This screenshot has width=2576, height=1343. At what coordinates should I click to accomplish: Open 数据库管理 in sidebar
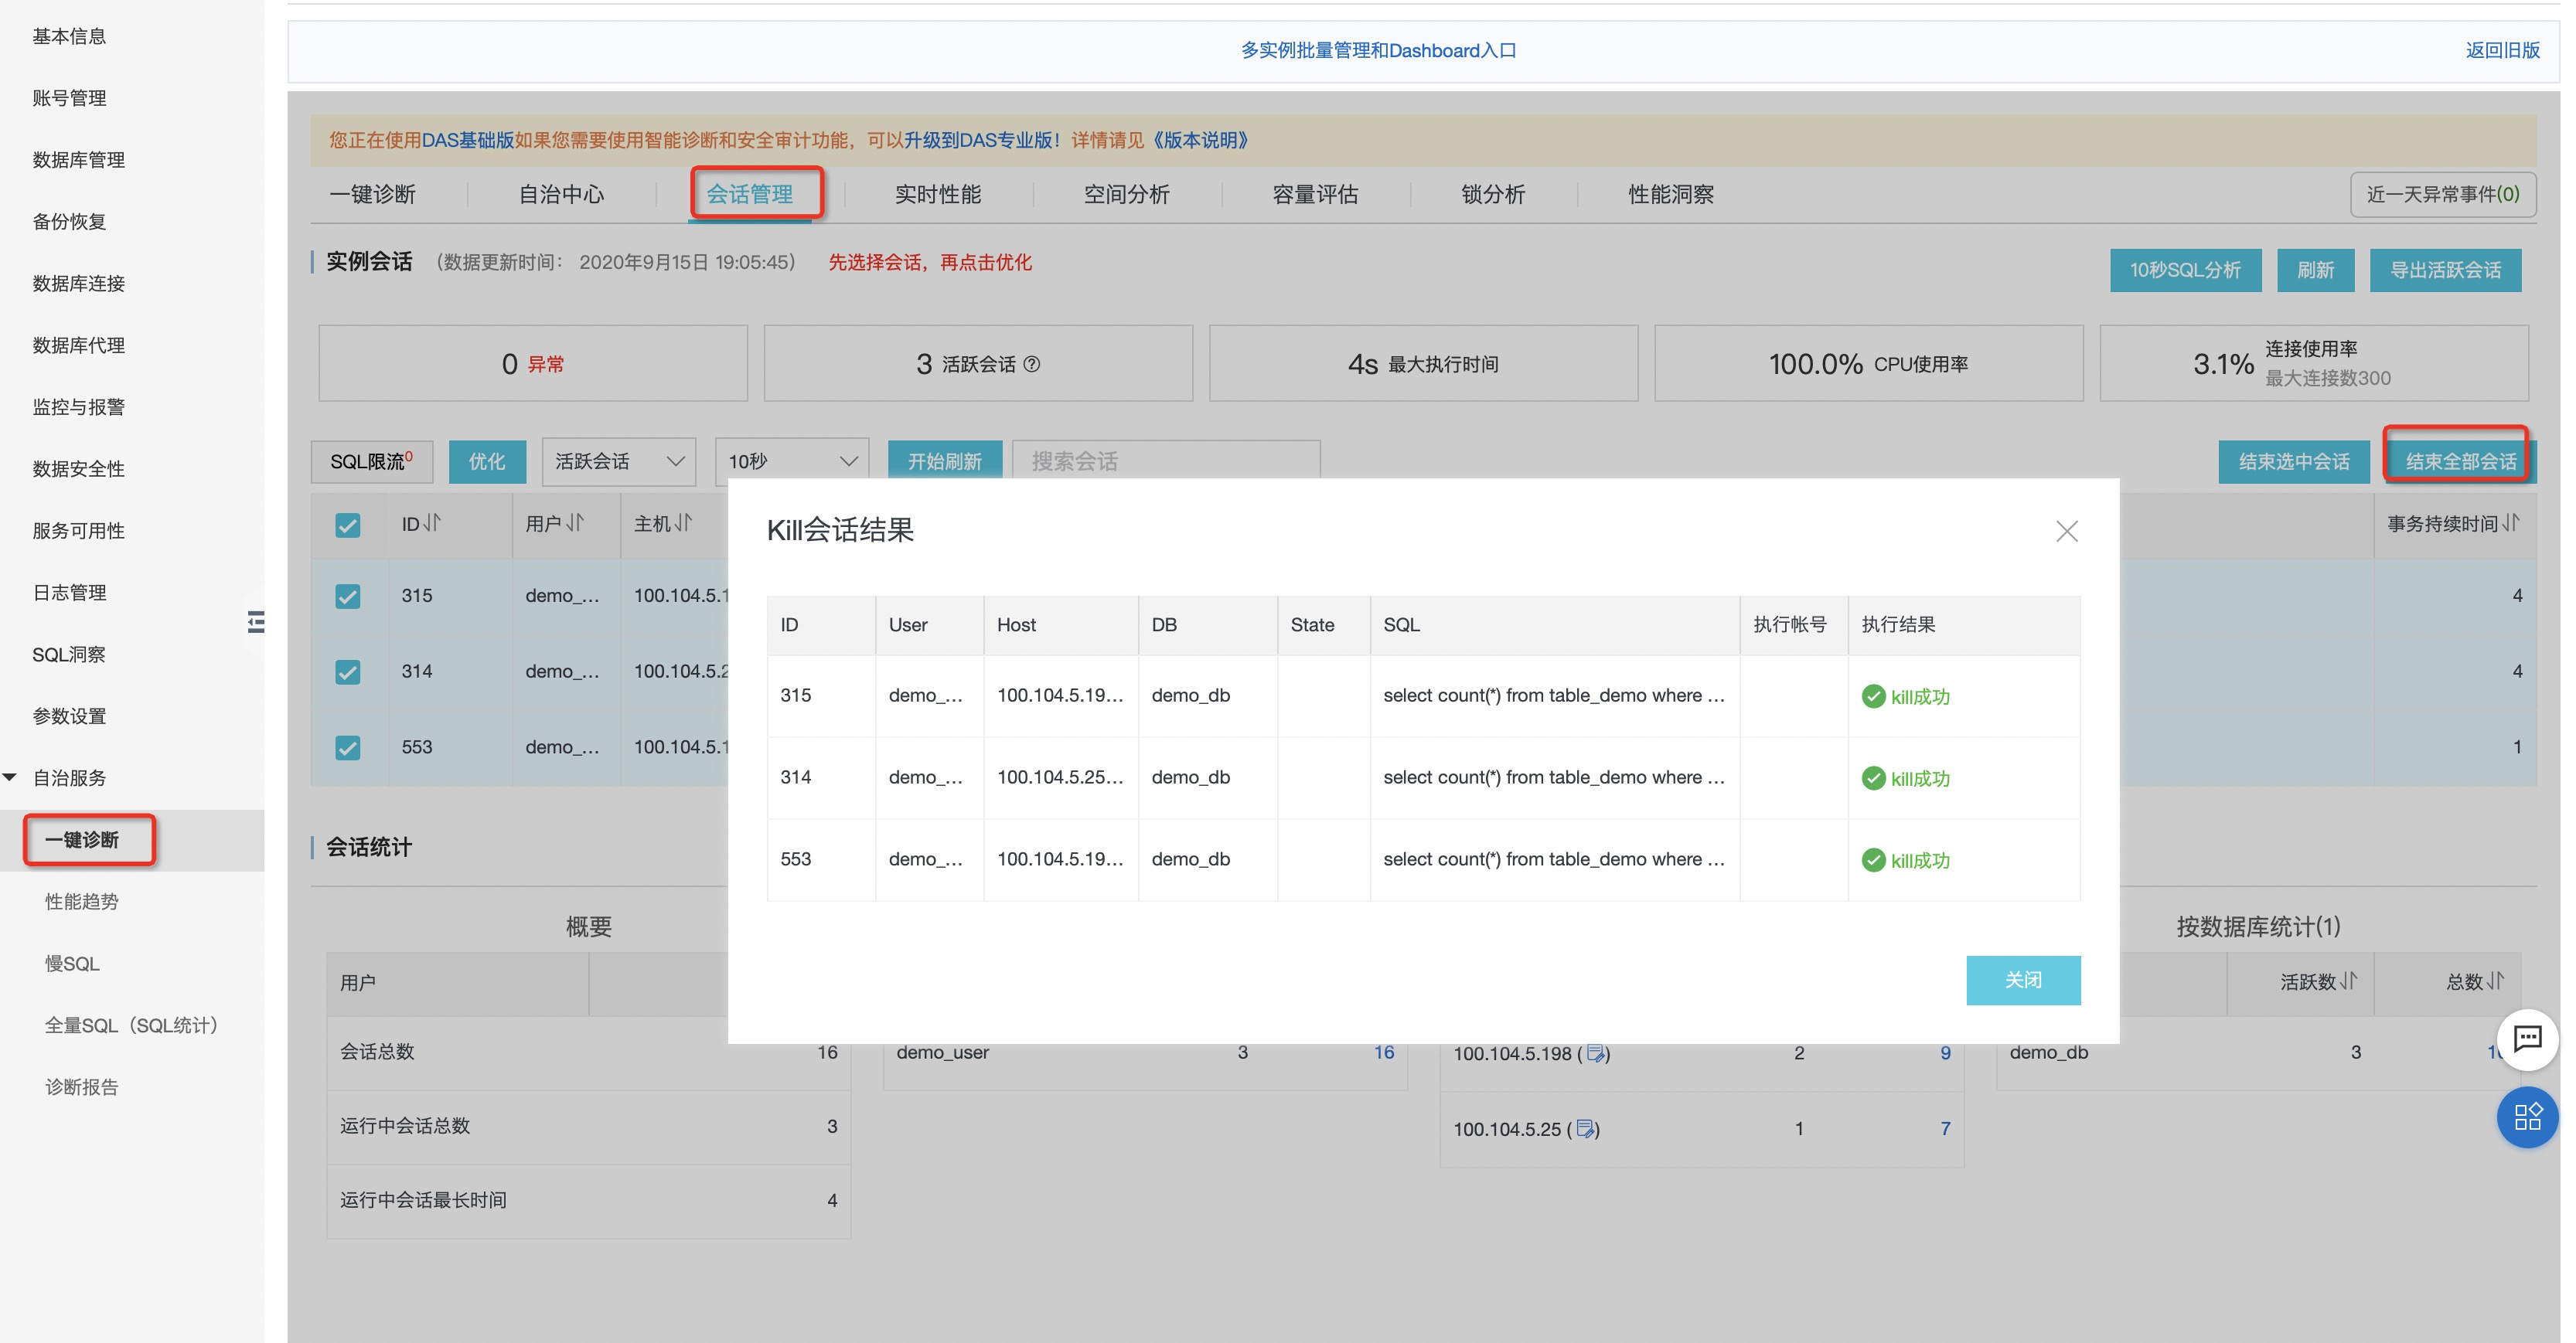click(x=78, y=160)
